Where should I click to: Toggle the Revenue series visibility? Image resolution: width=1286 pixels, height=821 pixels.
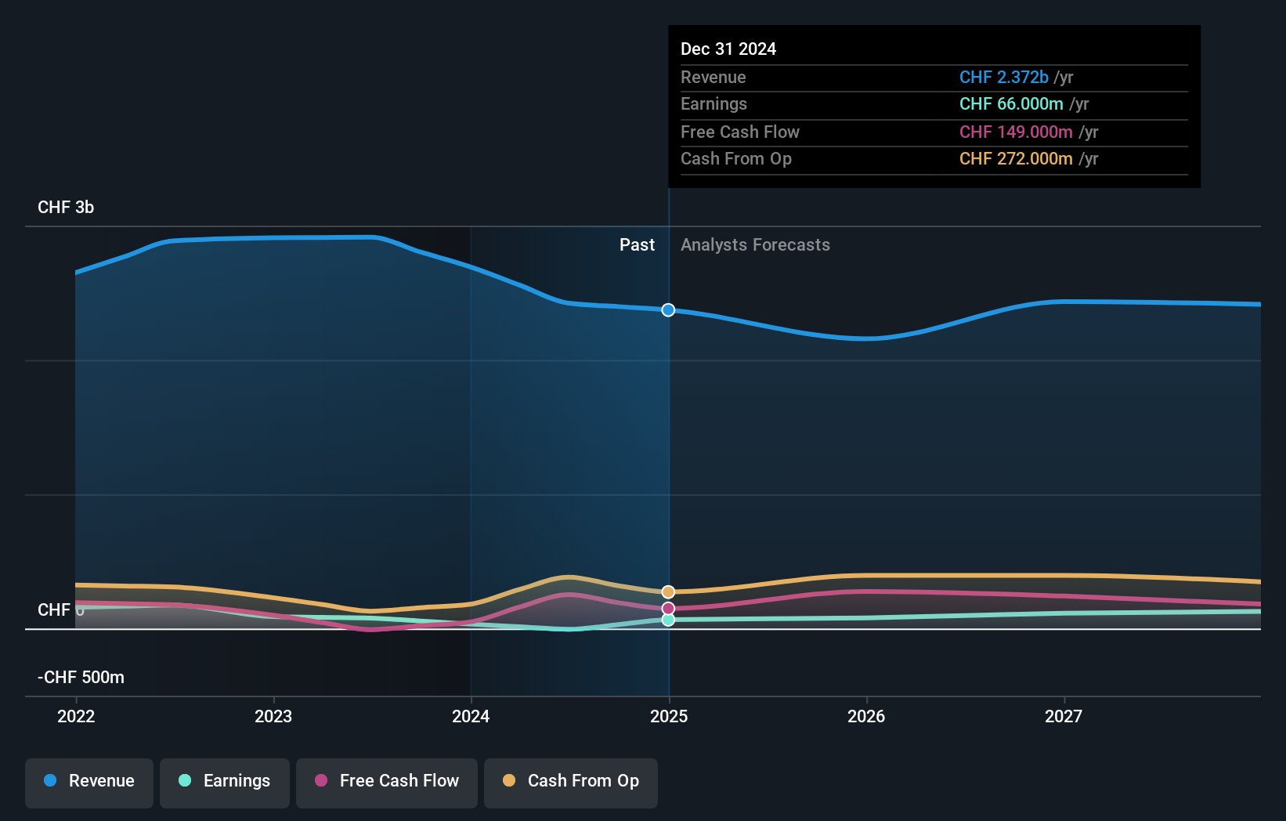(89, 781)
